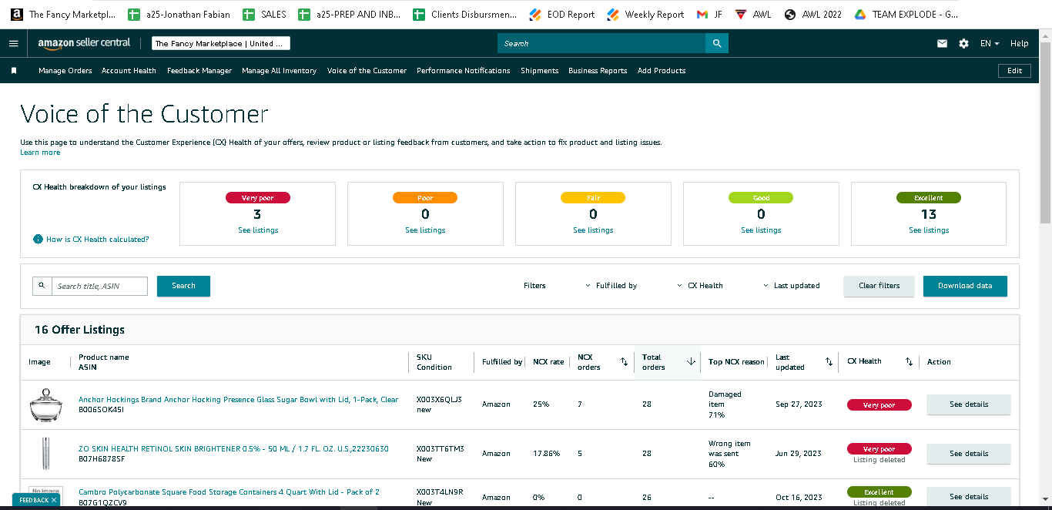This screenshot has width=1052, height=510.
Task: Open Weekly Report bookmark
Action: [645, 14]
